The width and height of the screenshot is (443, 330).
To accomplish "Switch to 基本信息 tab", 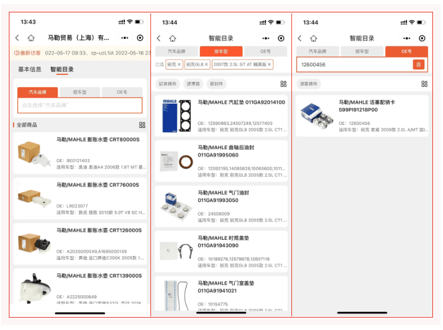I will (x=29, y=70).
